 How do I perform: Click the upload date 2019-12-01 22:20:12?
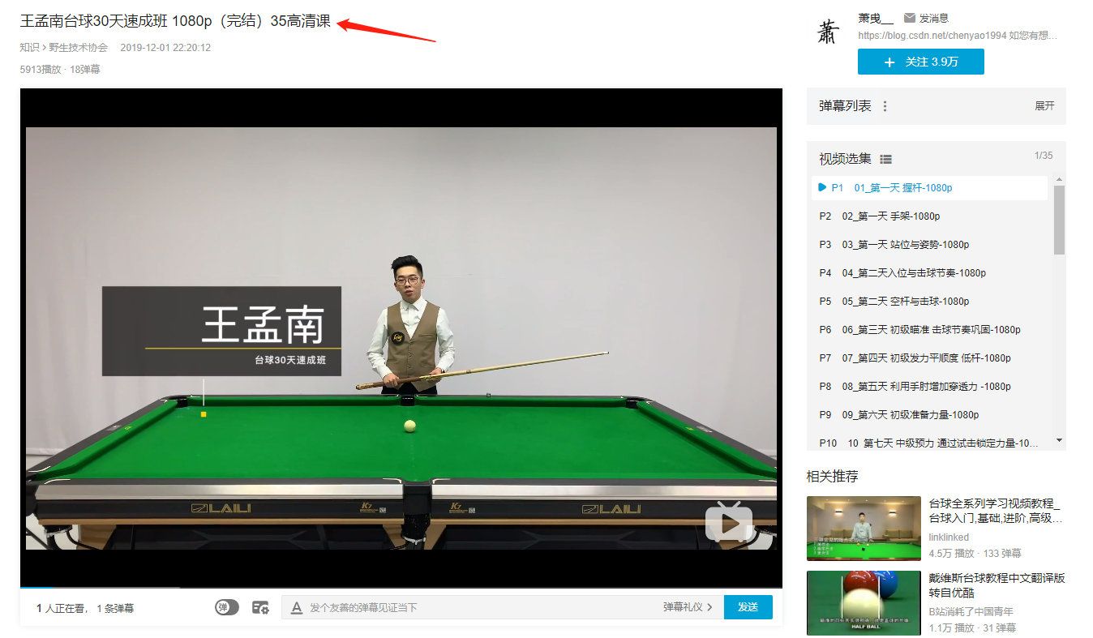[x=165, y=48]
